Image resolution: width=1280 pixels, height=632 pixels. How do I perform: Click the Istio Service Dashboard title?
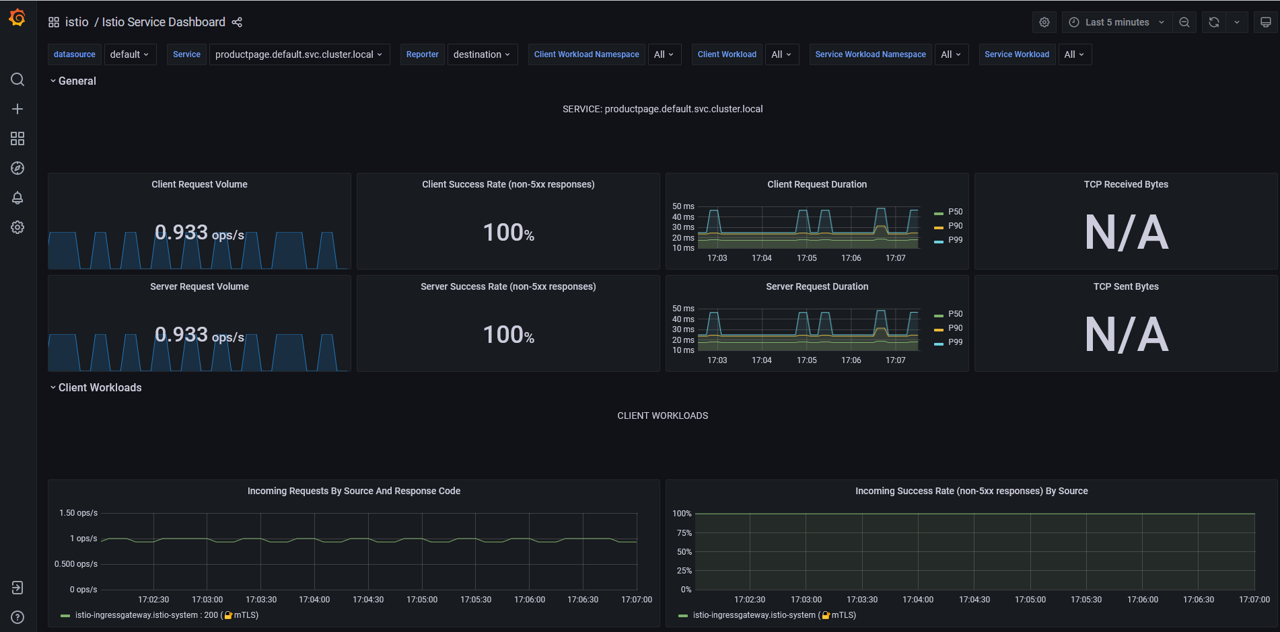click(164, 22)
